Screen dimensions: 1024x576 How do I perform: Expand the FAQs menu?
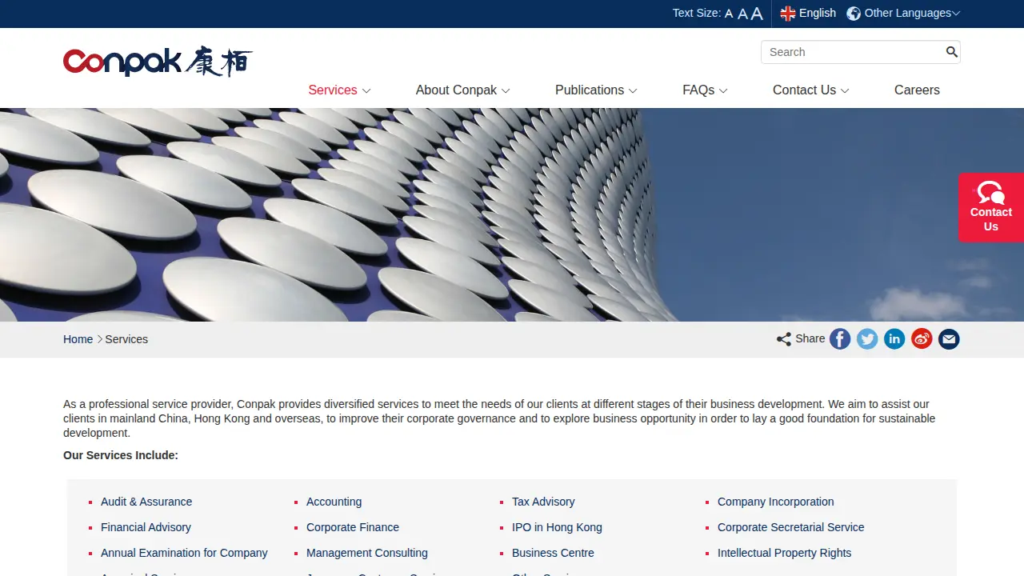(x=705, y=90)
